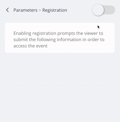The image size is (120, 122).
Task: Click the white information card about registration
Action: (x=60, y=38)
